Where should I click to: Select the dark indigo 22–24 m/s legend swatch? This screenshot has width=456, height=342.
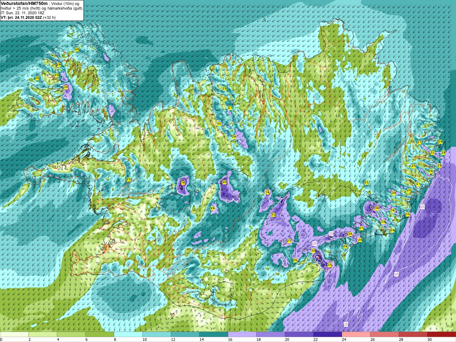pyautogui.click(x=328, y=335)
